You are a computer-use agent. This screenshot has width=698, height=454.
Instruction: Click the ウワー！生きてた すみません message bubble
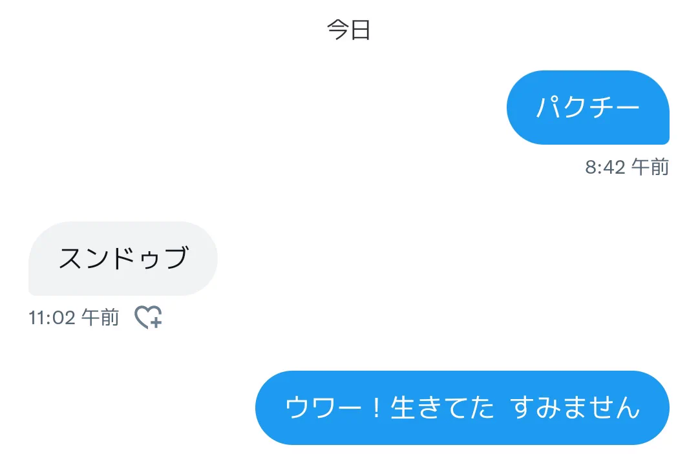(462, 408)
